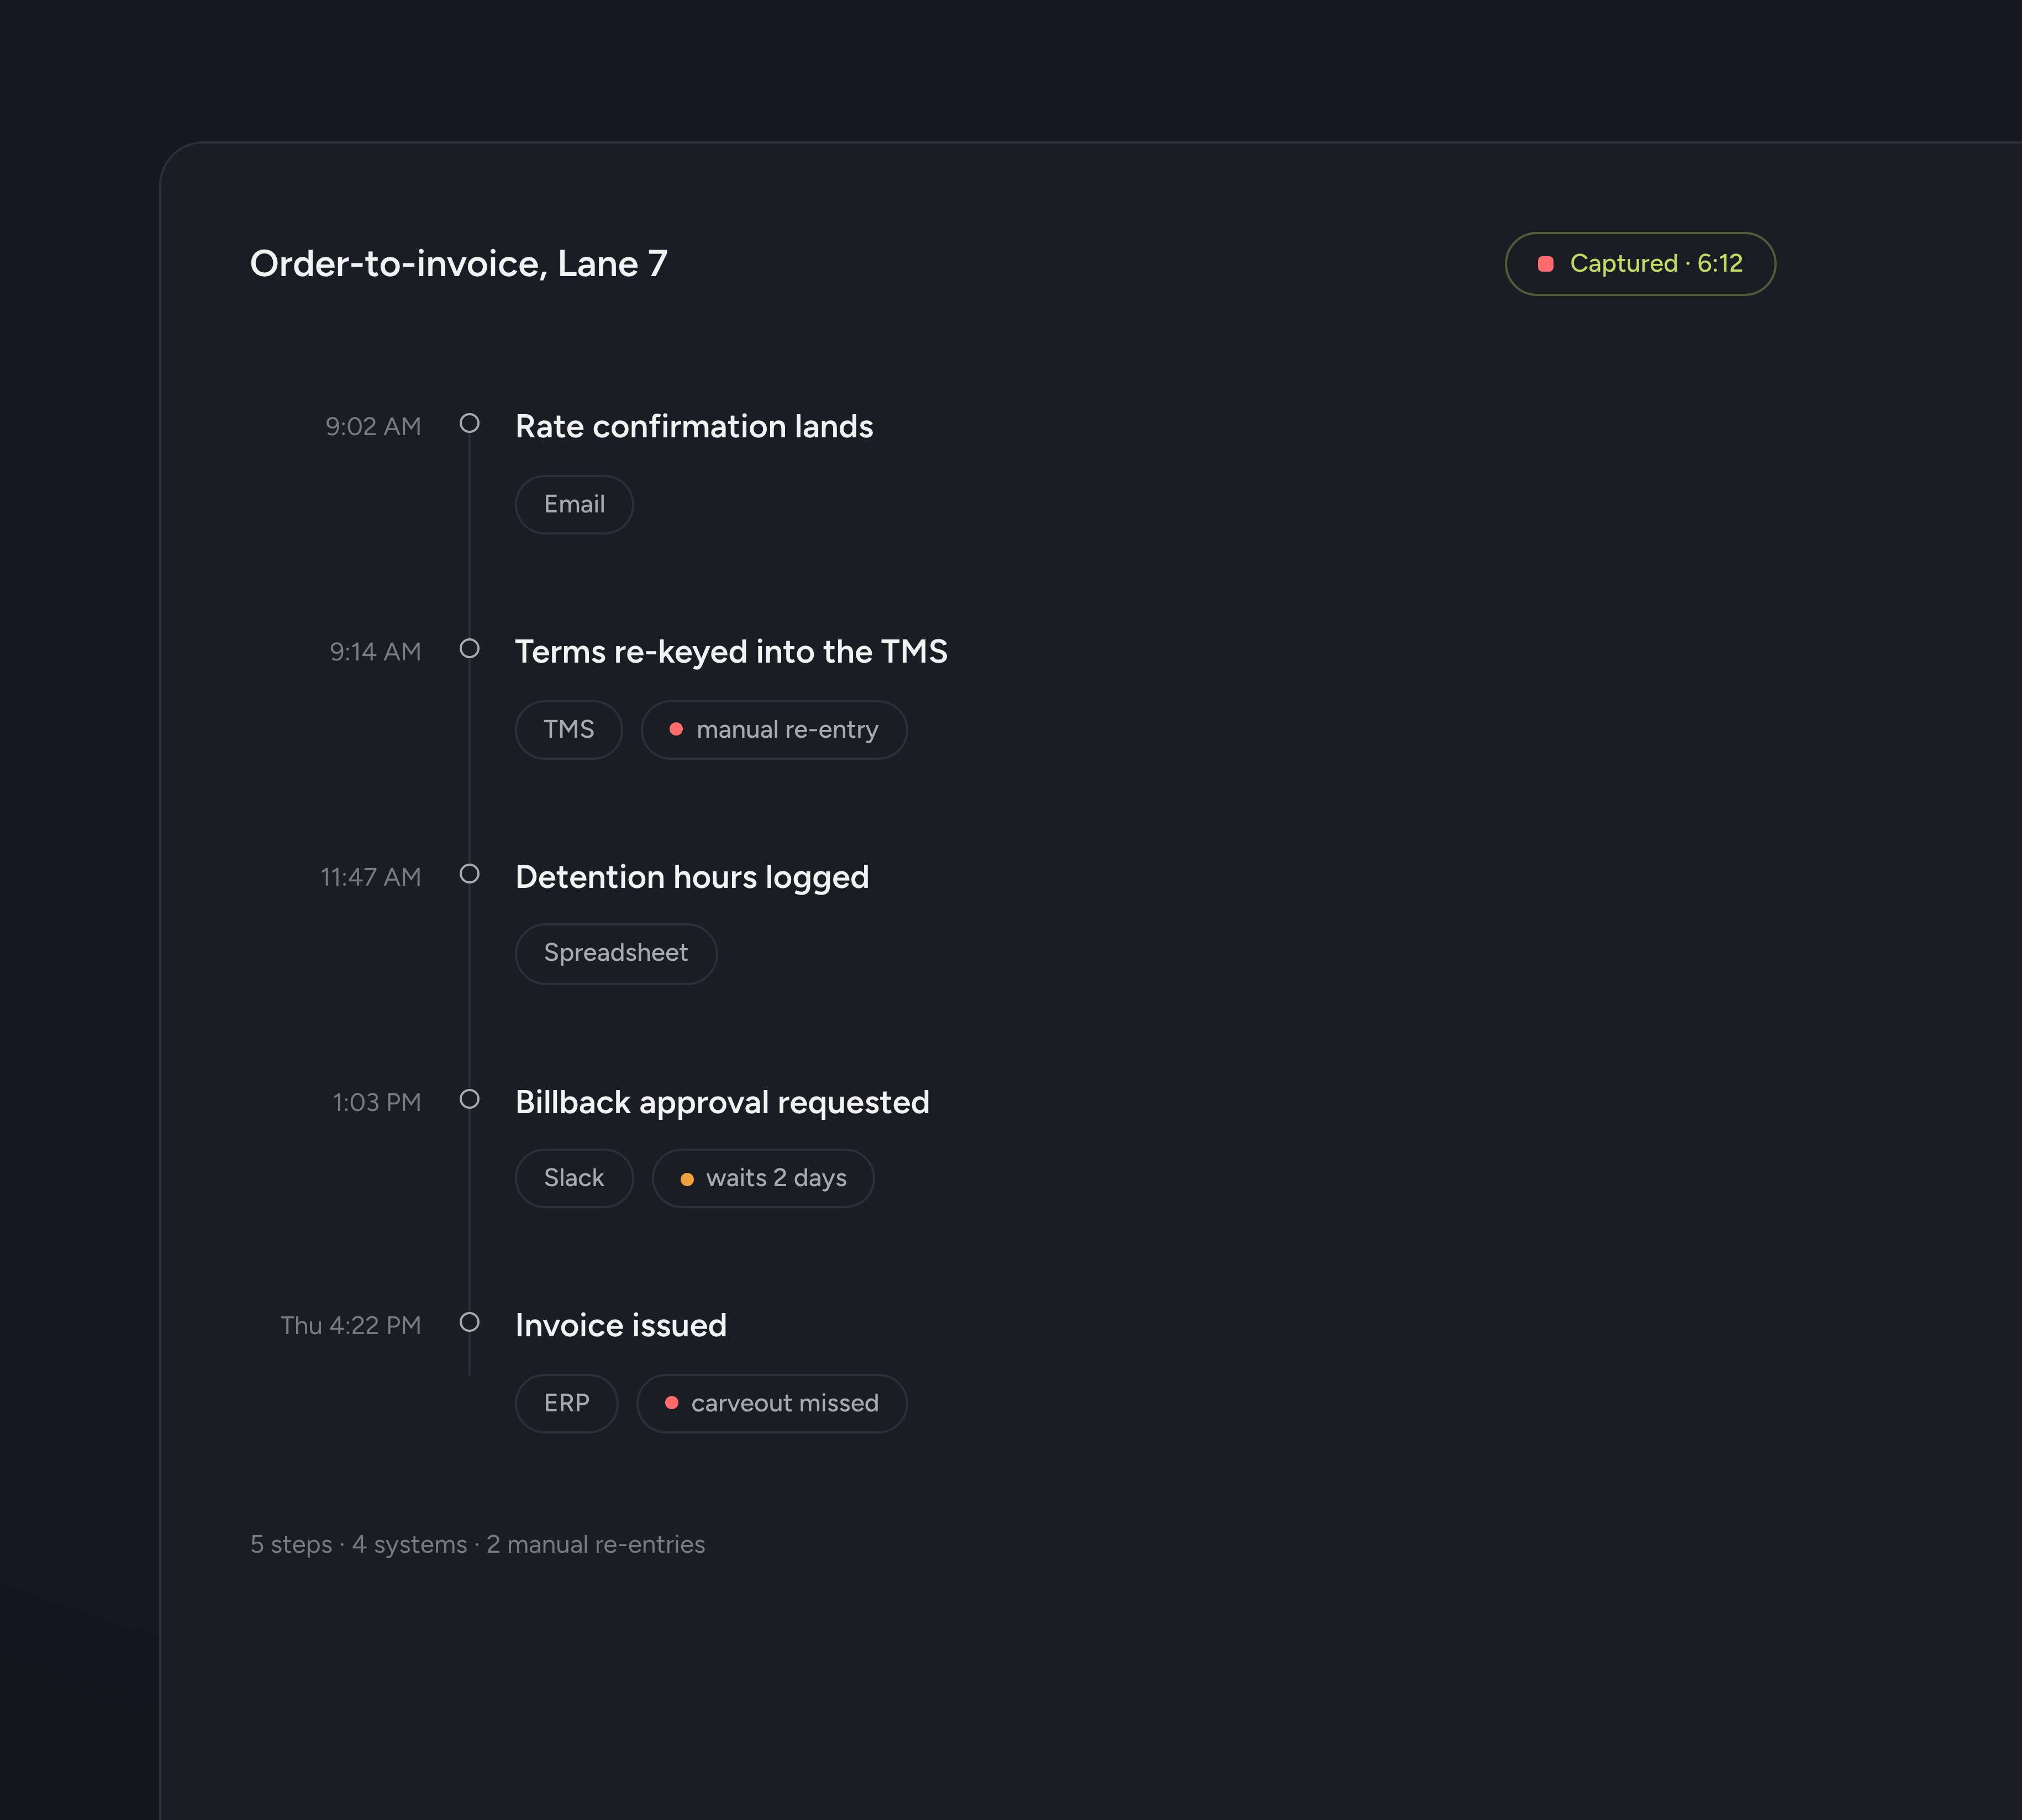Click the red dot on carveout missed tag
2022x1820 pixels.
pyautogui.click(x=672, y=1403)
